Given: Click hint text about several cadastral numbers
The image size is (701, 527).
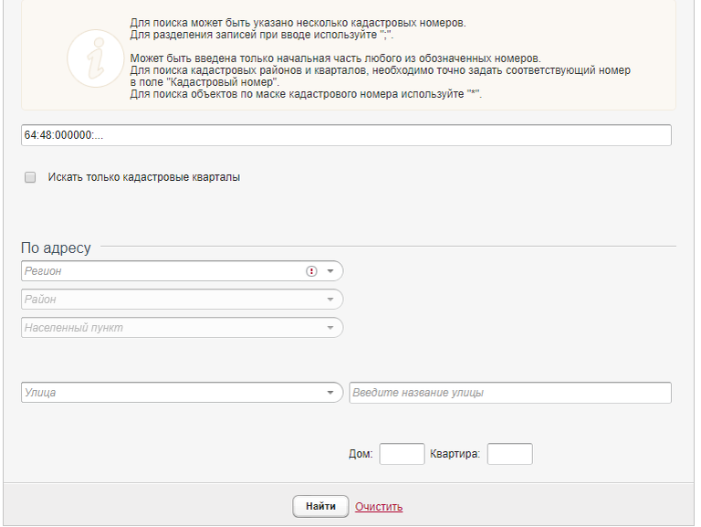Looking at the screenshot, I should click(x=298, y=22).
